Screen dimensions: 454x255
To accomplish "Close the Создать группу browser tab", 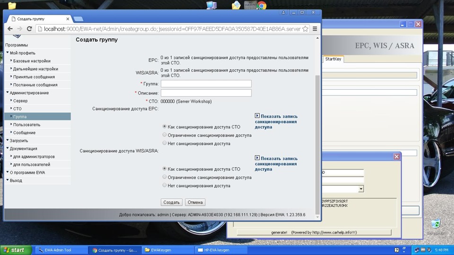I will pyautogui.click(x=68, y=19).
